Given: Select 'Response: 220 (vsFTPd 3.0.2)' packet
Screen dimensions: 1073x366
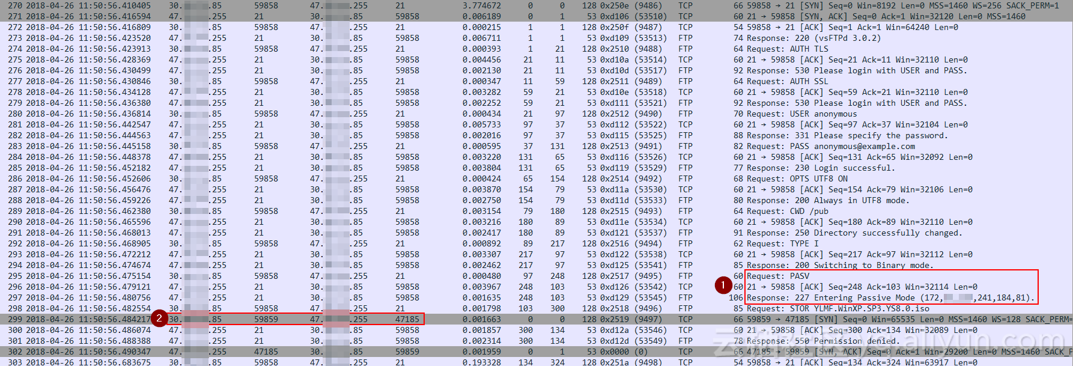Looking at the screenshot, I should click(x=536, y=38).
